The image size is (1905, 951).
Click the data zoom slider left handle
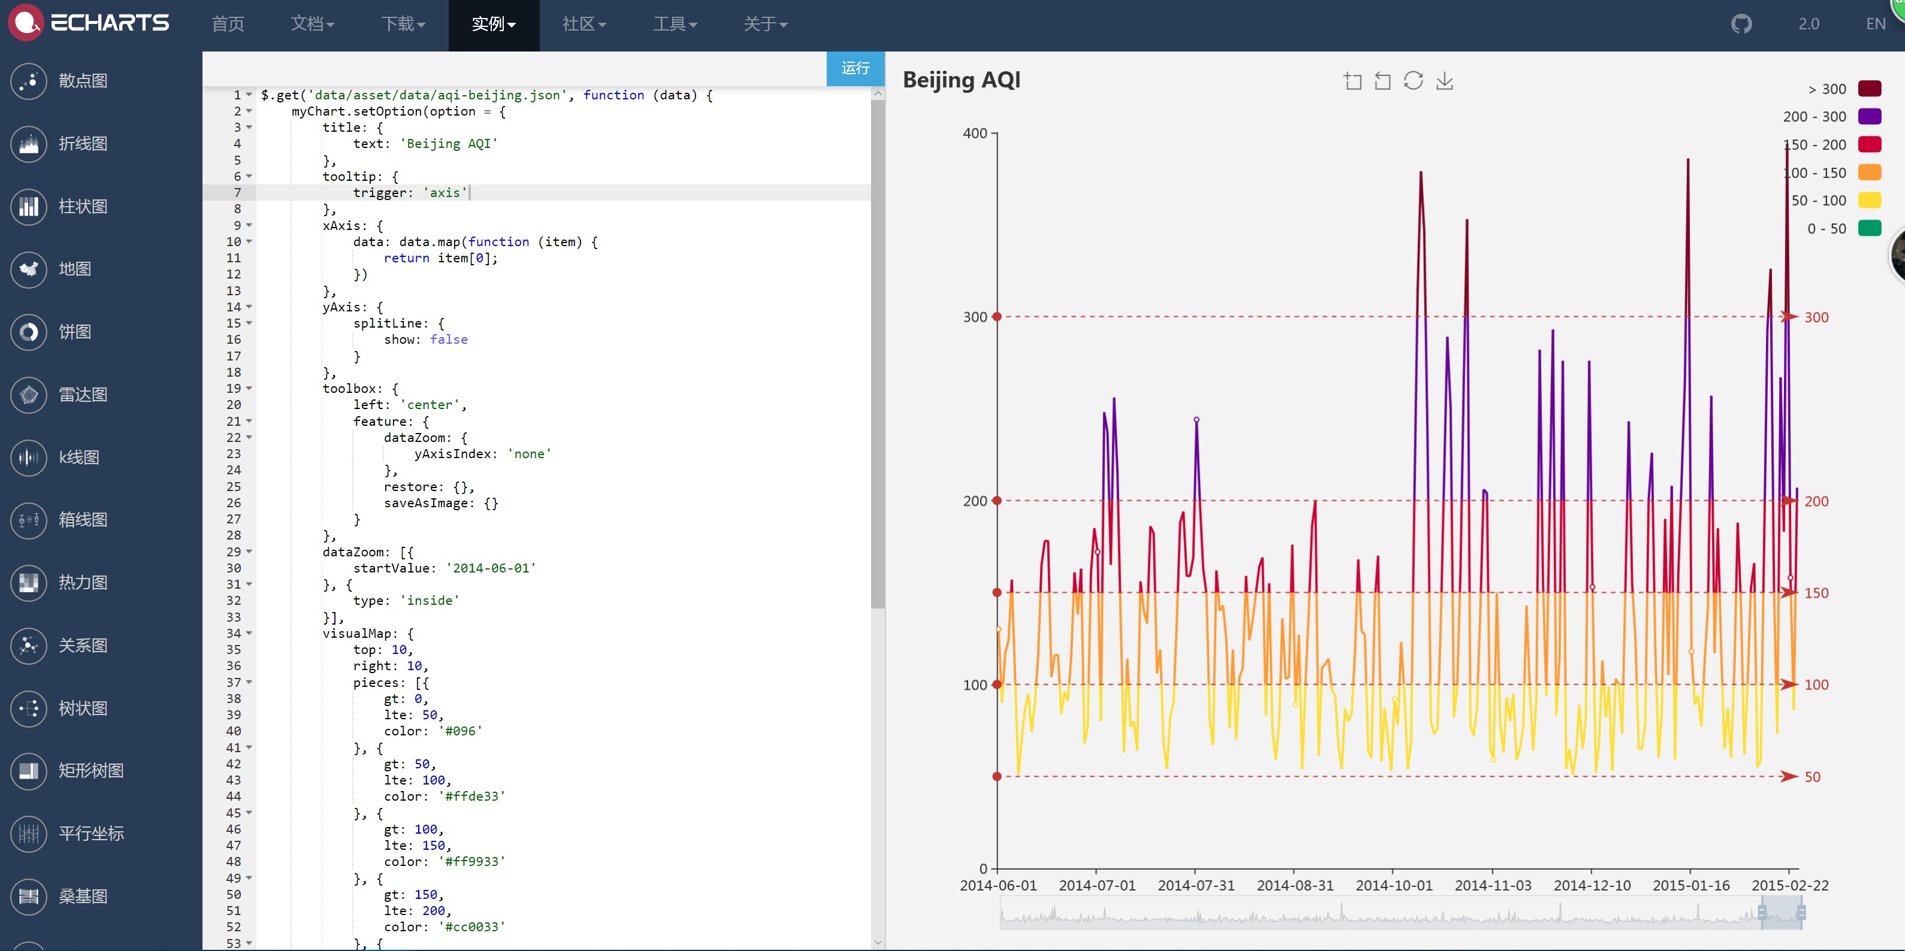click(1762, 912)
